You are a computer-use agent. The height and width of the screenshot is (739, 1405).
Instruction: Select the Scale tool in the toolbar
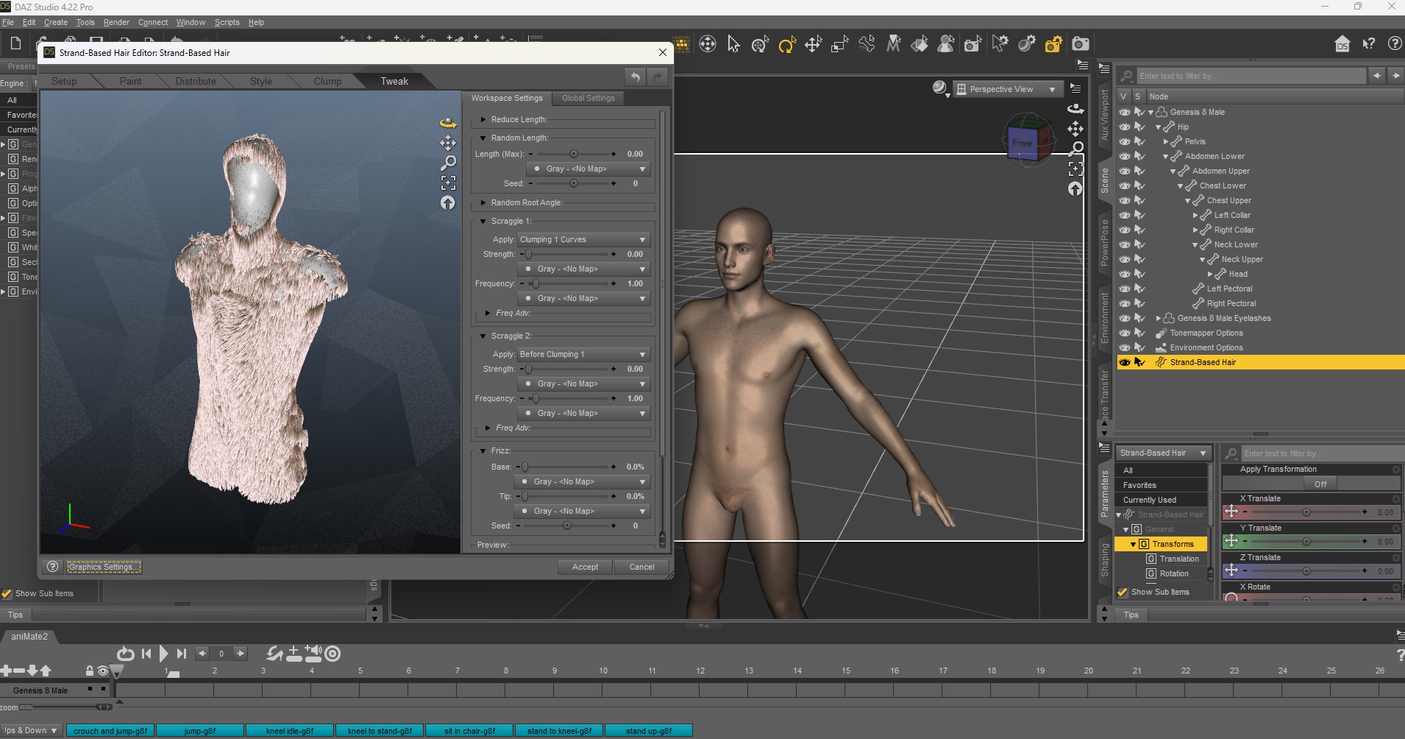pos(839,44)
